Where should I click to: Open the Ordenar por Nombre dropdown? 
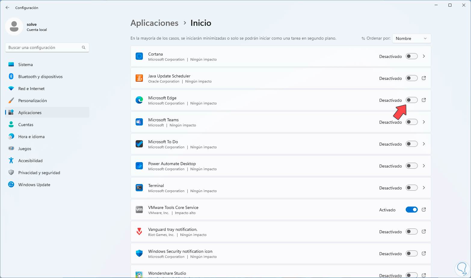(411, 38)
